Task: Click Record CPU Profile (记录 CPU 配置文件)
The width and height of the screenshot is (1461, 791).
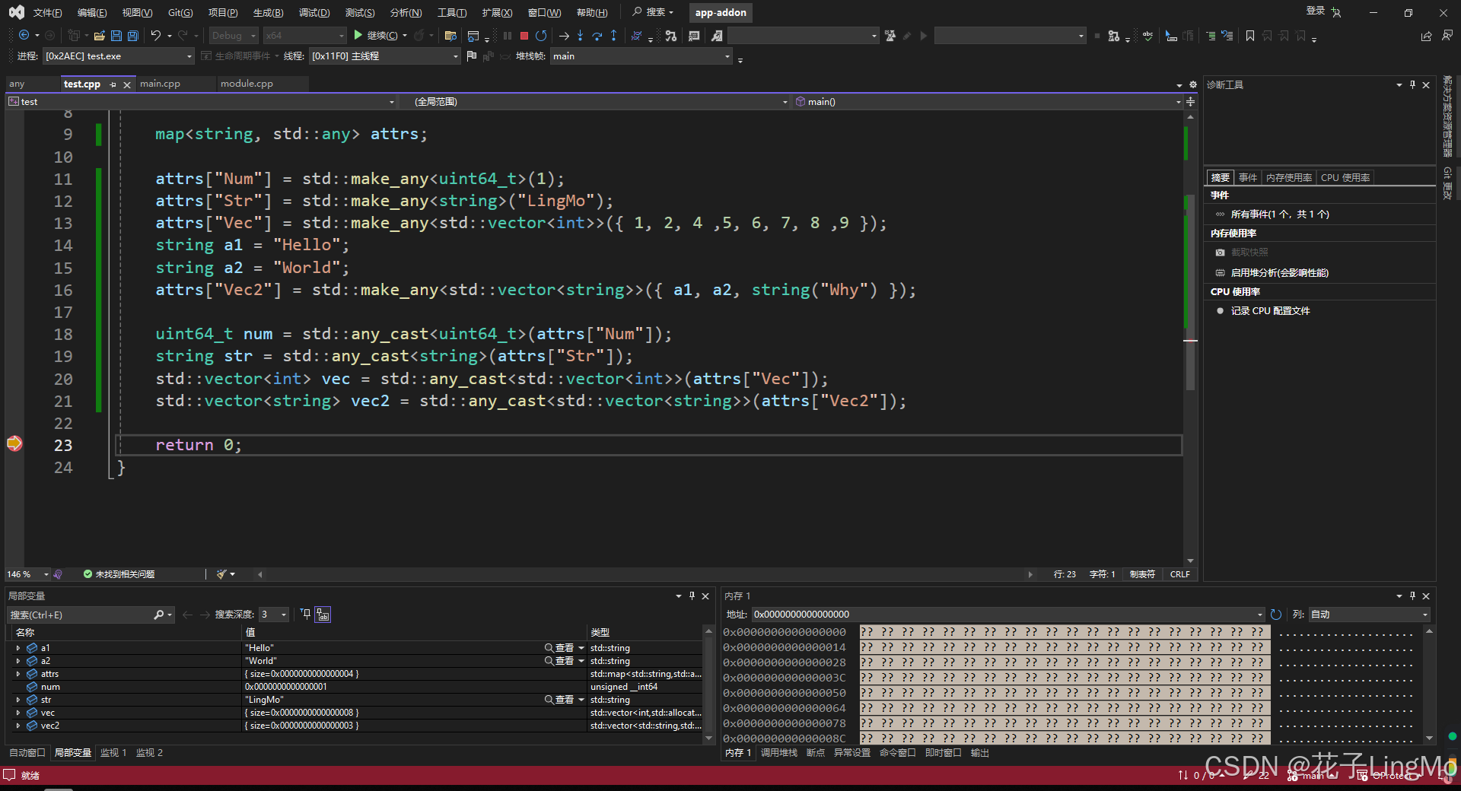Action: click(x=1270, y=311)
